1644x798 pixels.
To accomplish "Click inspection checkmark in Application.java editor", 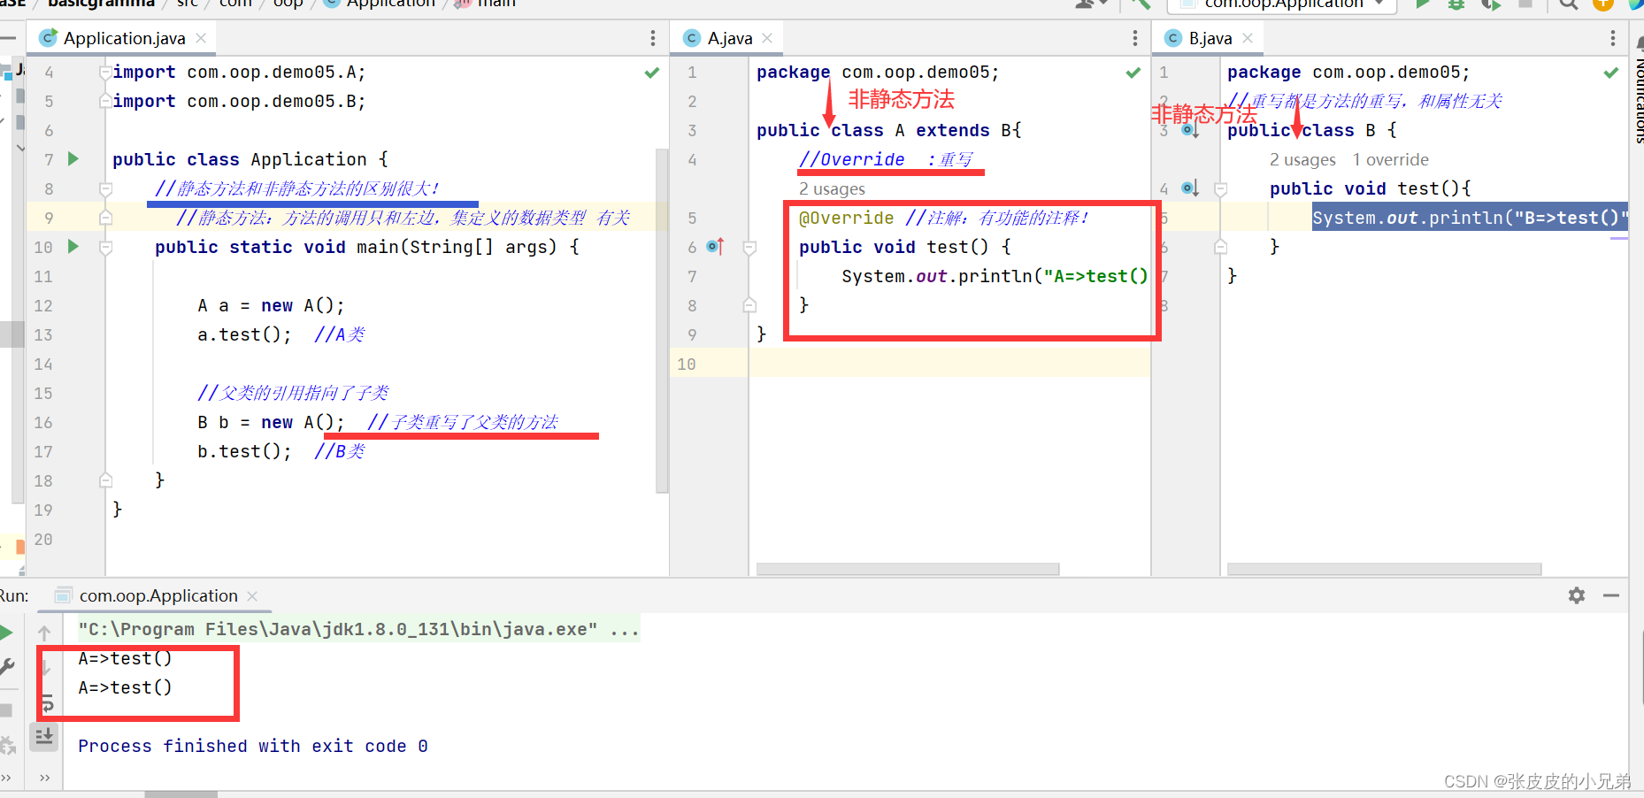I will 652,73.
